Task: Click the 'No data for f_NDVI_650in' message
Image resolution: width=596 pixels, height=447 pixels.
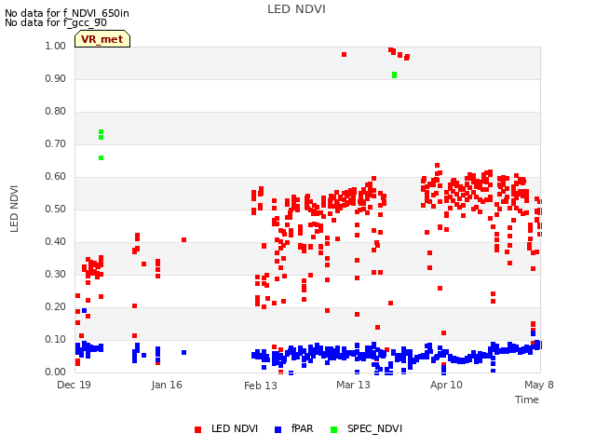Action: coord(67,13)
